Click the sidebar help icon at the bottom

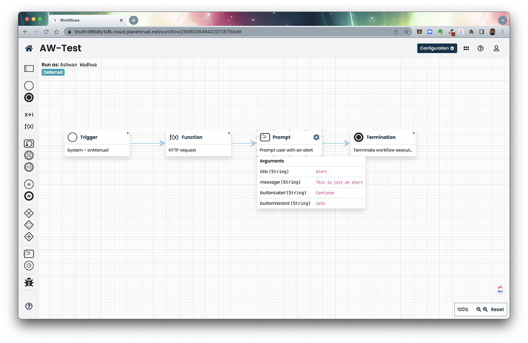click(28, 306)
